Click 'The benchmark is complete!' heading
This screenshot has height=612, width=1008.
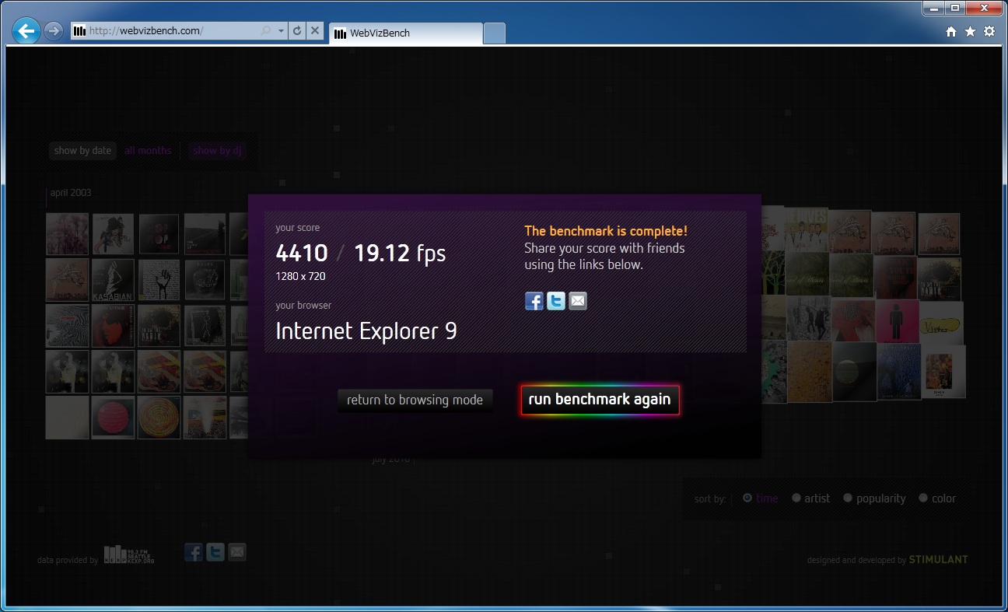(x=606, y=231)
